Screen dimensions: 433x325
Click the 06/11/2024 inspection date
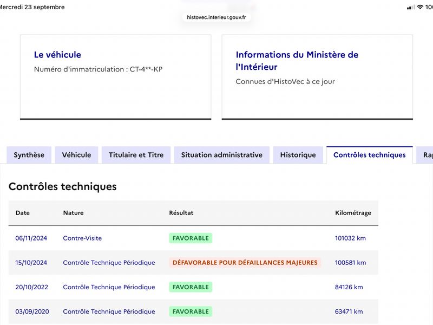pyautogui.click(x=31, y=238)
